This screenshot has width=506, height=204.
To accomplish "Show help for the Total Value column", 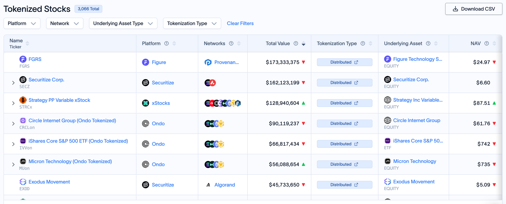I will pos(296,43).
